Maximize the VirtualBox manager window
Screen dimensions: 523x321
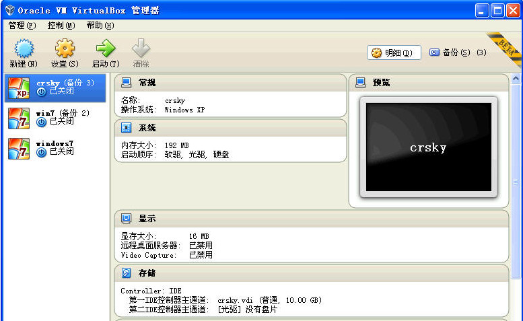tap(497, 10)
